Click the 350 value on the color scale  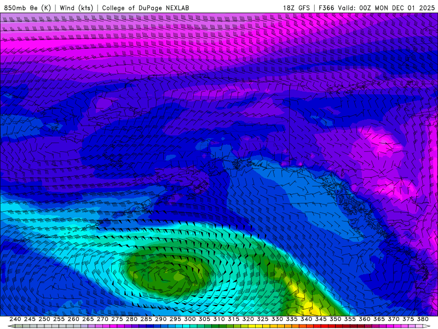(335, 319)
